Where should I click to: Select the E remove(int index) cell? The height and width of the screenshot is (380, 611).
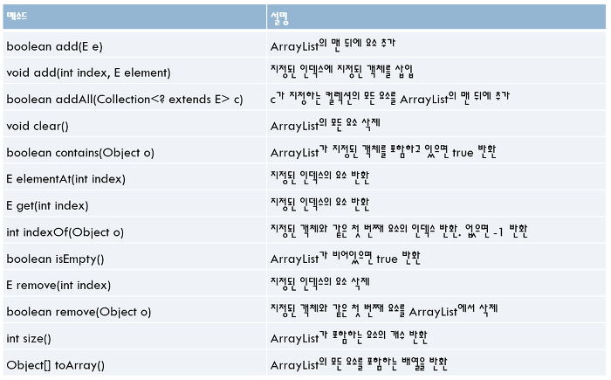coord(134,283)
